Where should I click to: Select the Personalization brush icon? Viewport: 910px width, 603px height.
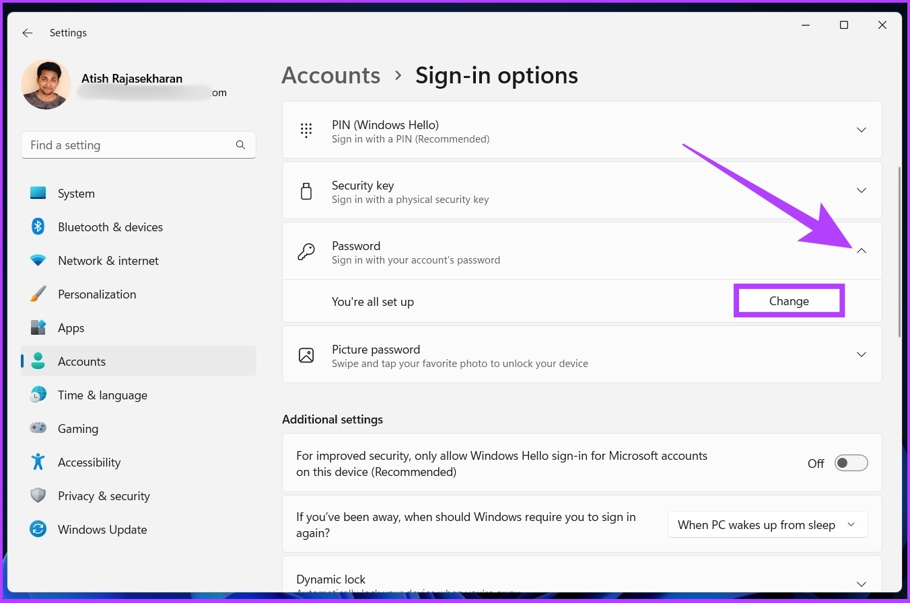38,294
